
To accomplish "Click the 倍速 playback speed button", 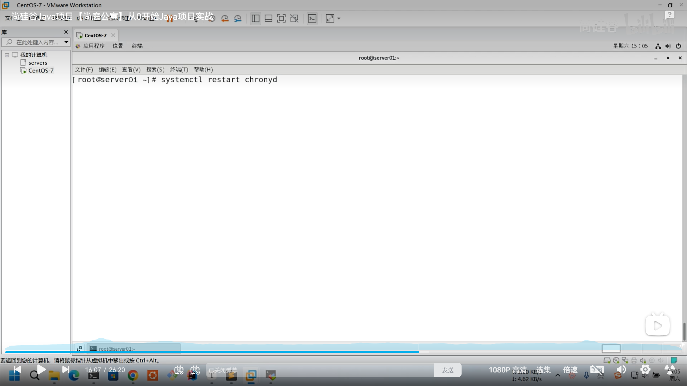I will 570,370.
